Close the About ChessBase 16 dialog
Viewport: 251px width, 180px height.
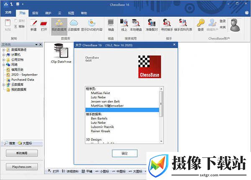[174, 45]
